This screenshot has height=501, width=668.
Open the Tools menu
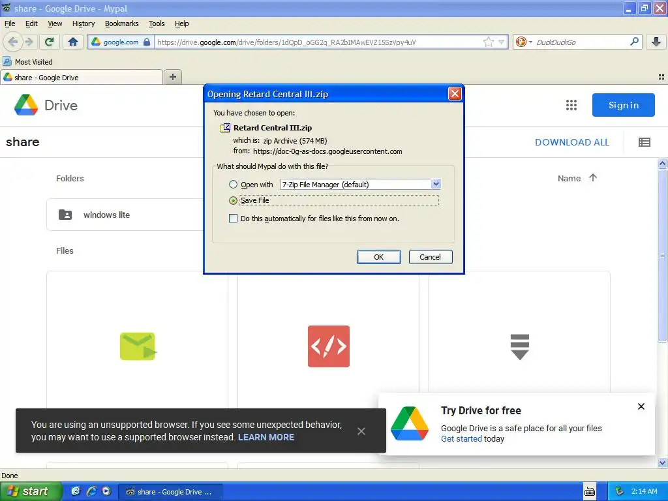(157, 23)
